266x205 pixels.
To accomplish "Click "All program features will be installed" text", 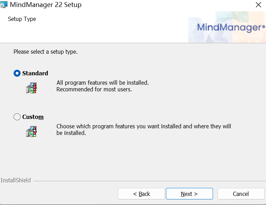I will coord(102,83).
